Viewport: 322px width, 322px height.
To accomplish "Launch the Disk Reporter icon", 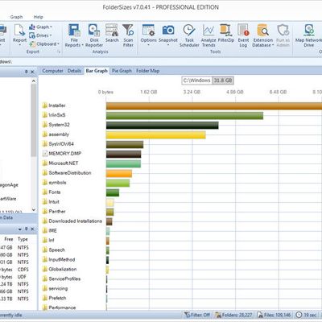I will (x=94, y=35).
